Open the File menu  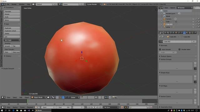pyautogui.click(x=8, y=4)
